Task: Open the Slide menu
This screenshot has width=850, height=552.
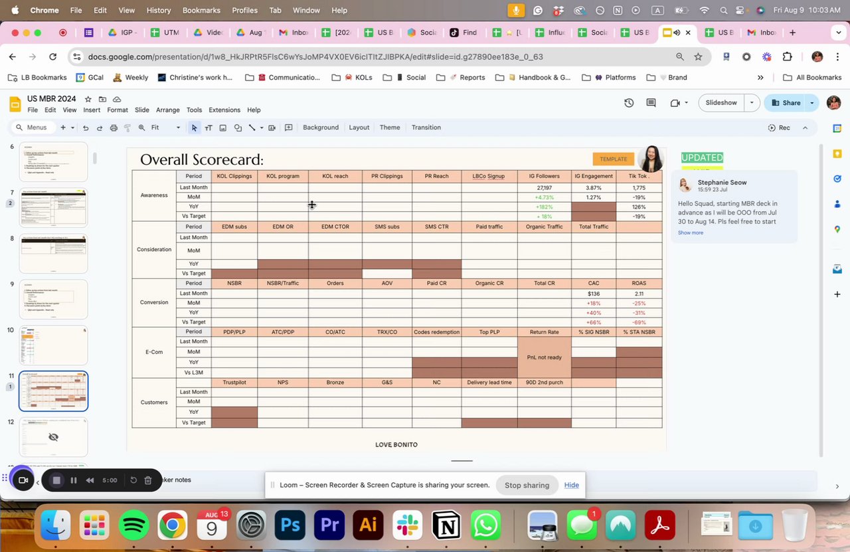Action: pyautogui.click(x=142, y=110)
